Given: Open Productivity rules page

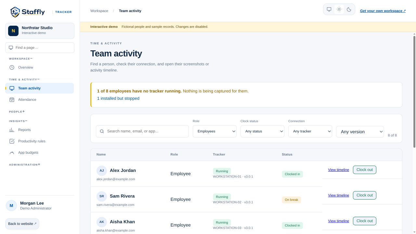Looking at the screenshot, I should click(39, 141).
